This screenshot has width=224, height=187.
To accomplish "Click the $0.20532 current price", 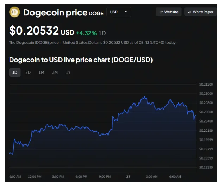I will click(34, 31).
